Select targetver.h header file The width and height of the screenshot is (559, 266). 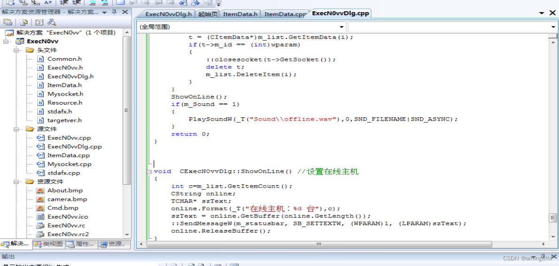pos(64,121)
